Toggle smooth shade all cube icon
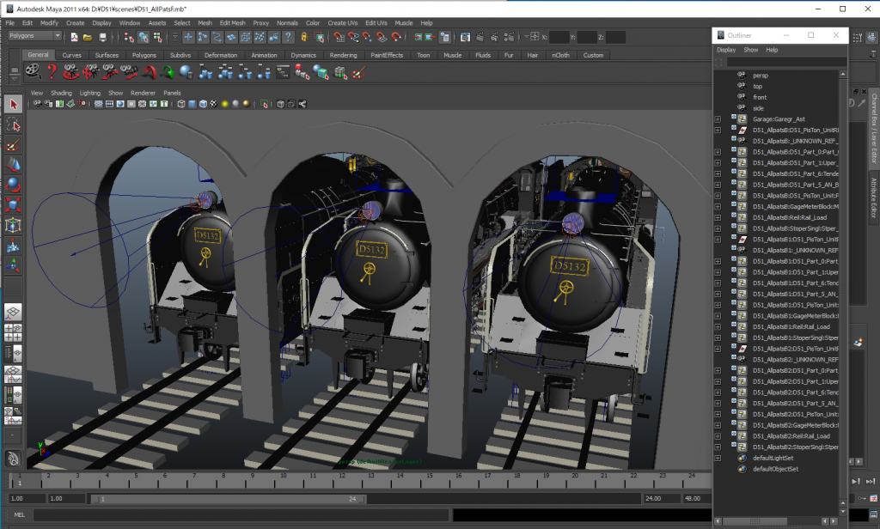This screenshot has width=880, height=529. (192, 104)
